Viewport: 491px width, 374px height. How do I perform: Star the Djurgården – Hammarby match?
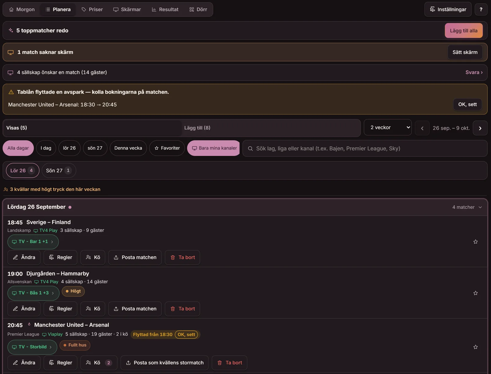tap(475, 293)
